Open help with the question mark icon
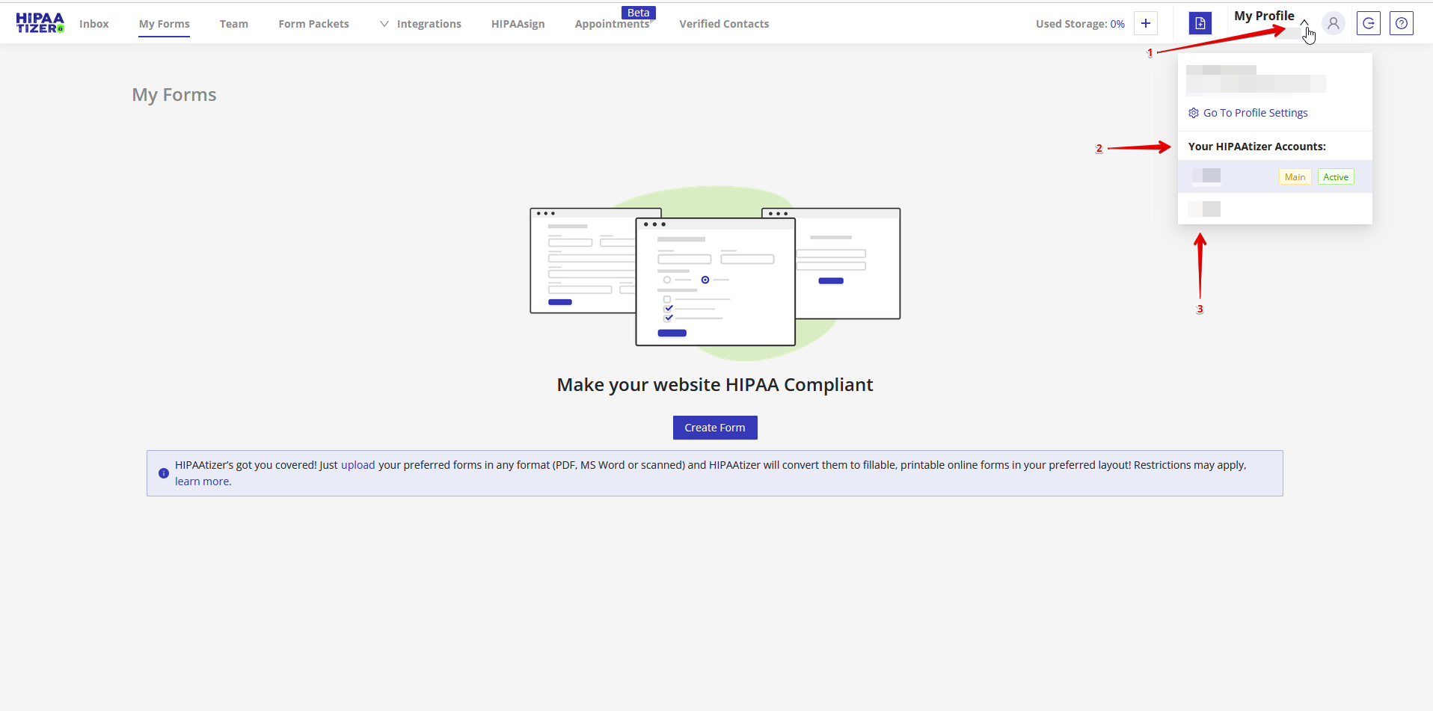This screenshot has width=1433, height=711. click(1401, 23)
